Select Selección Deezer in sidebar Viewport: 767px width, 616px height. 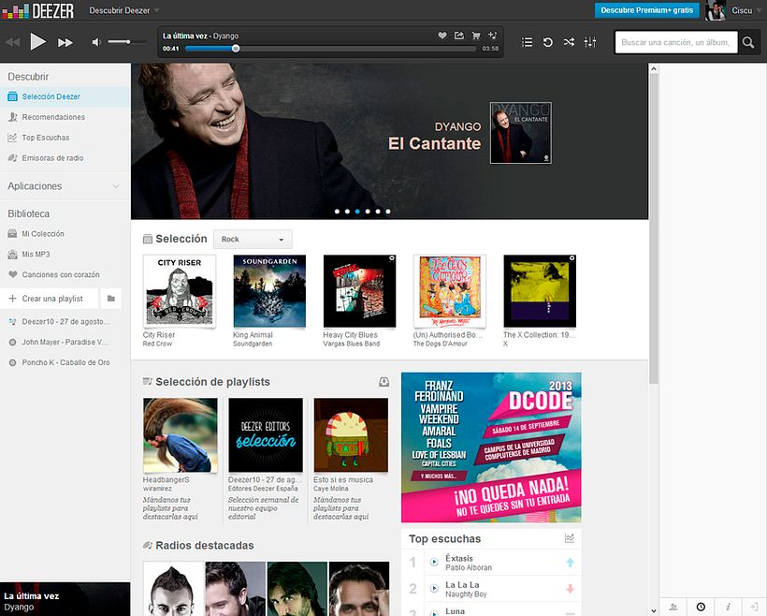(65, 96)
